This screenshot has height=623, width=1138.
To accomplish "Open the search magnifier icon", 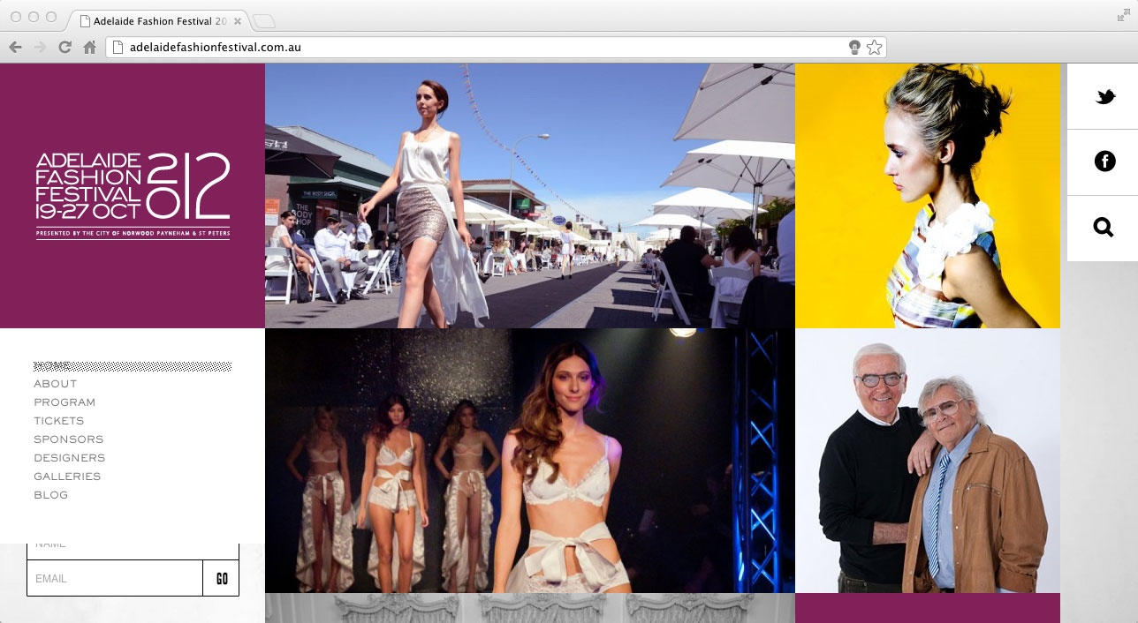I will point(1104,228).
